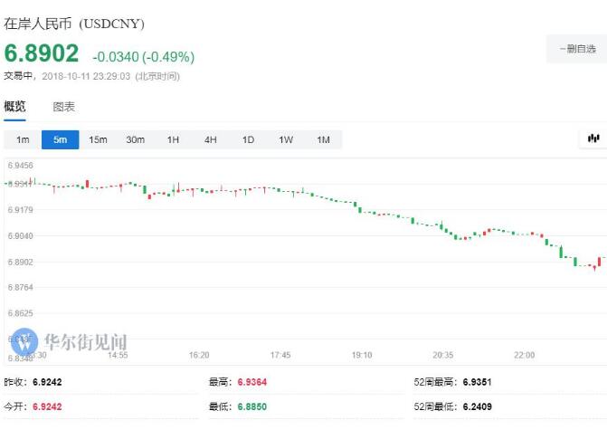Click the current price 6.8902
The image size is (607, 430).
(x=42, y=54)
